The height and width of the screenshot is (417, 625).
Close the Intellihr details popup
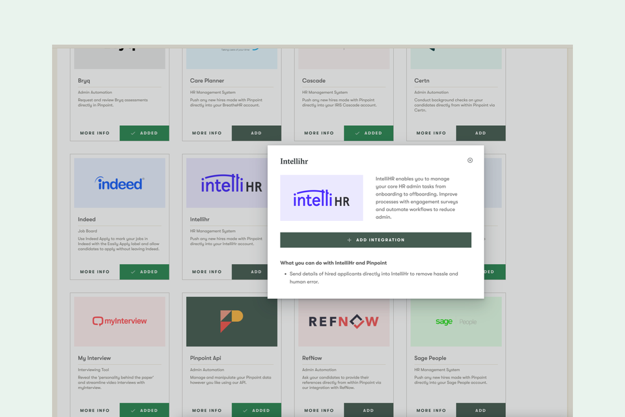click(470, 160)
